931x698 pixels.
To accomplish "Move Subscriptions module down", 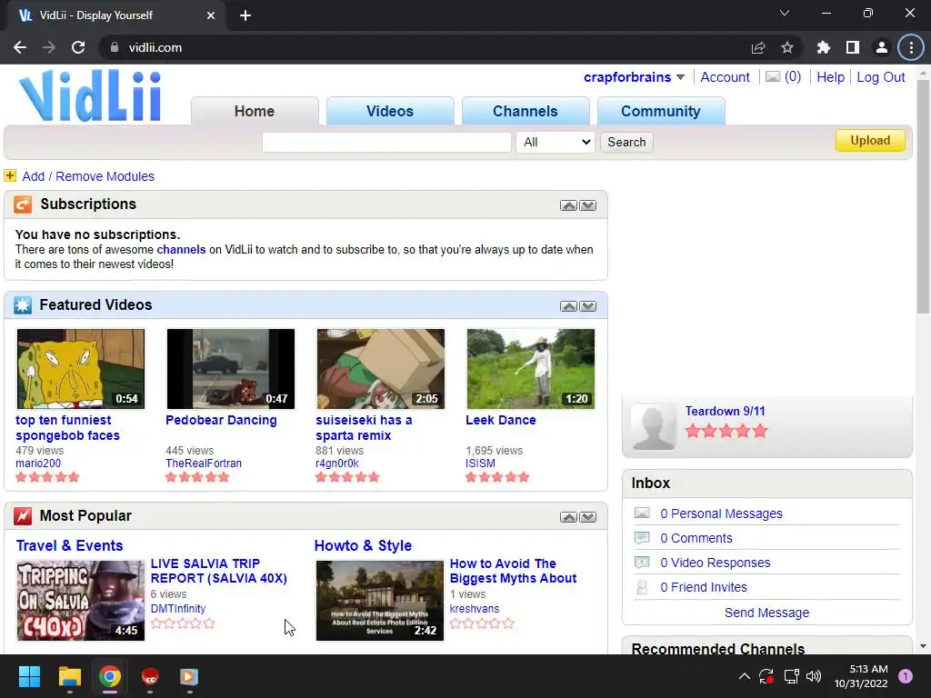I will [x=588, y=205].
